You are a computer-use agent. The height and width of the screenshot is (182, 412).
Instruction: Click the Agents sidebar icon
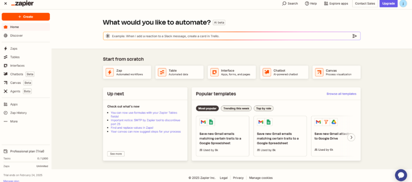pyautogui.click(x=6, y=91)
